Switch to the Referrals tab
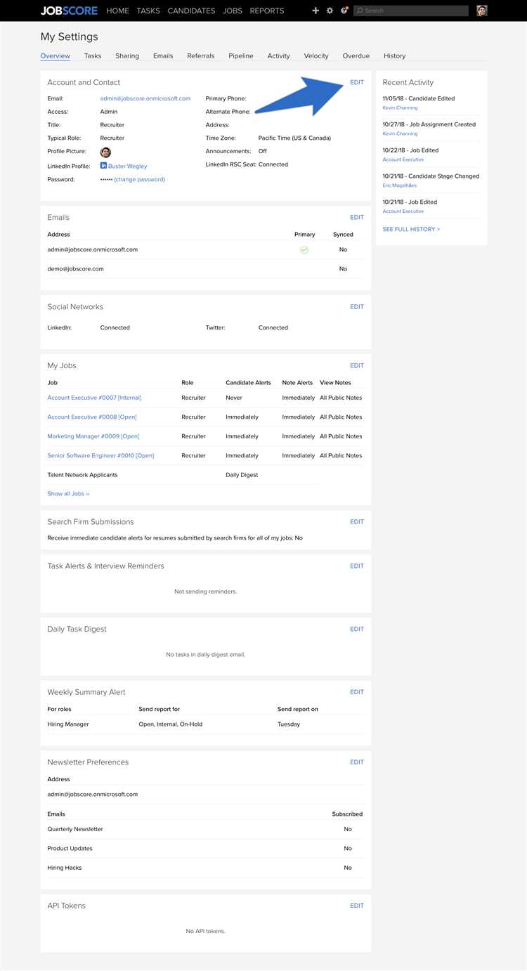The height and width of the screenshot is (971, 527). 201,56
